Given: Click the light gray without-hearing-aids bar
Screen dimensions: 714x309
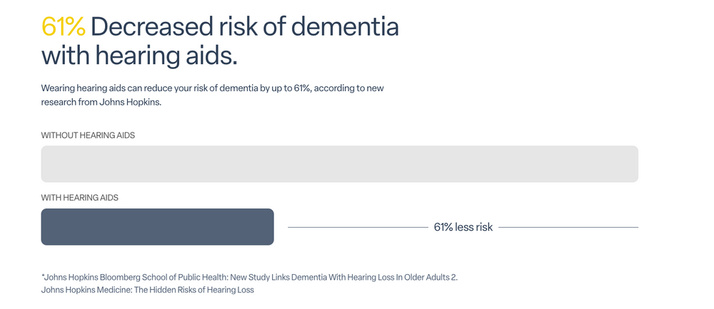Looking at the screenshot, I should pyautogui.click(x=339, y=164).
